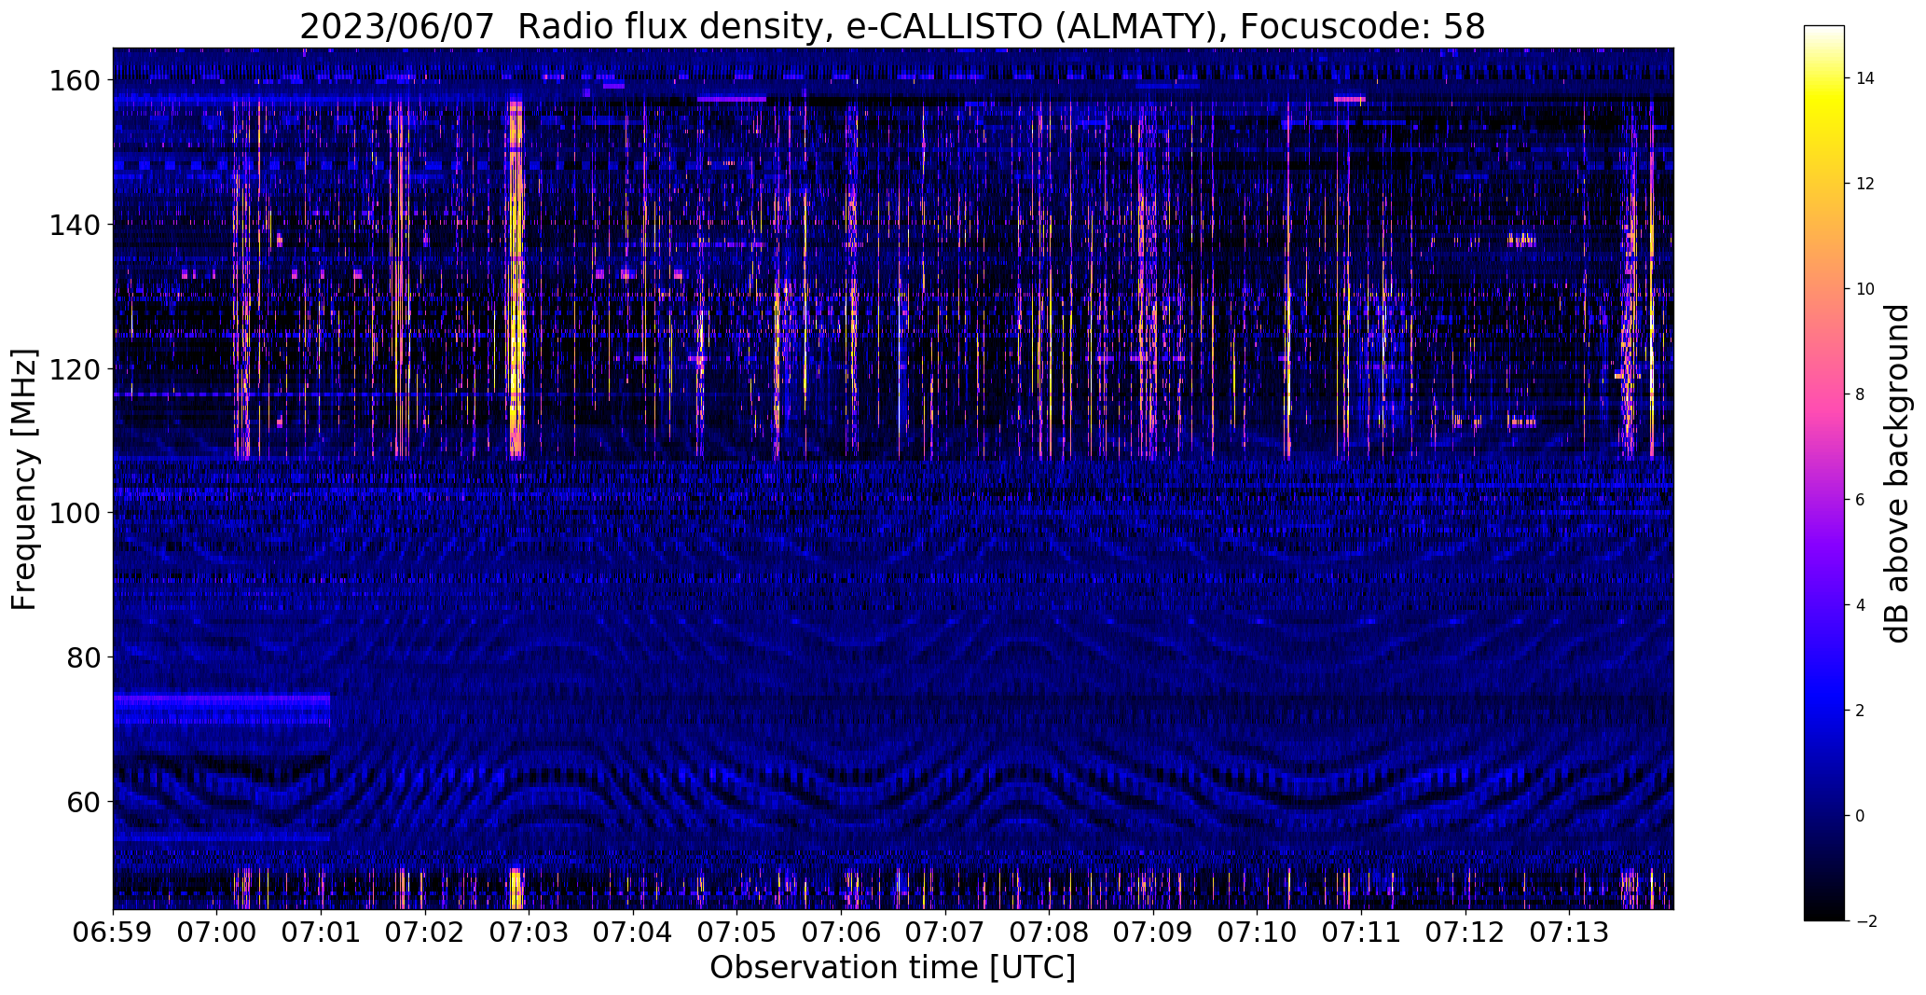Click the colorbar tick label 4
This screenshot has width=1926, height=995.
(x=1860, y=605)
